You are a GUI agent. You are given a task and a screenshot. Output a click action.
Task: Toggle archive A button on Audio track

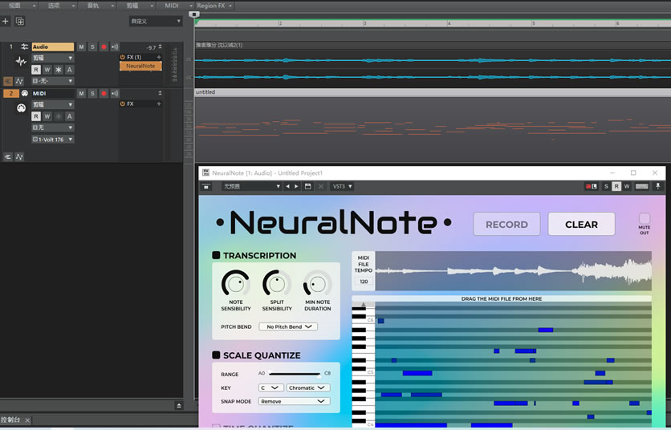coord(69,70)
